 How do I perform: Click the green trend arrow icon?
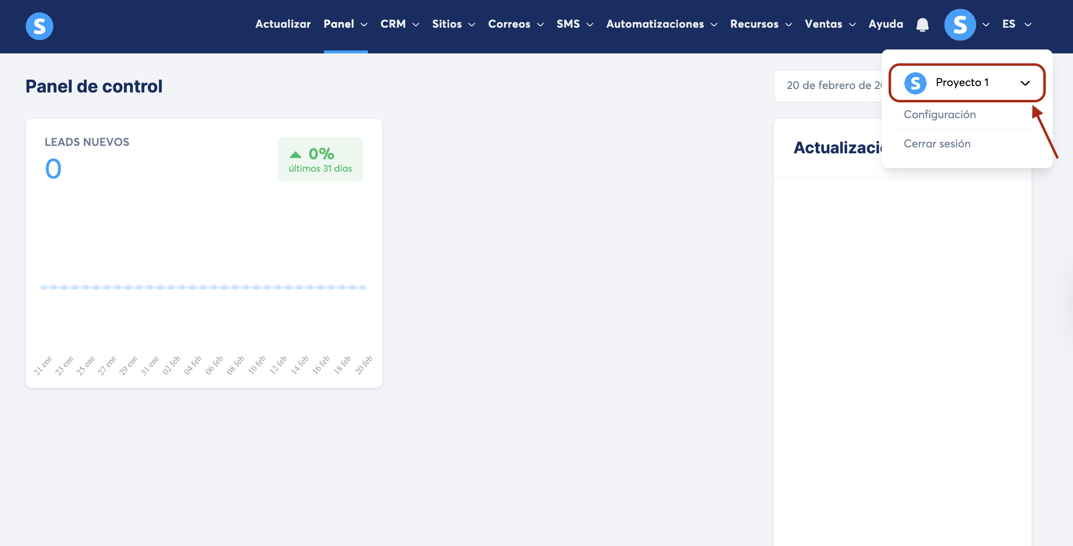(x=295, y=154)
